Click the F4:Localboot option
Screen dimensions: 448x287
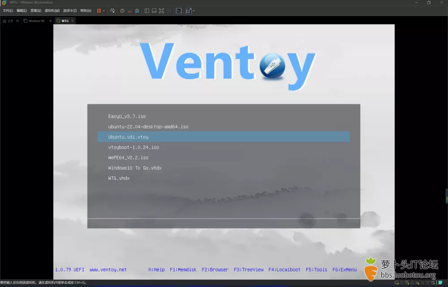pyautogui.click(x=284, y=270)
